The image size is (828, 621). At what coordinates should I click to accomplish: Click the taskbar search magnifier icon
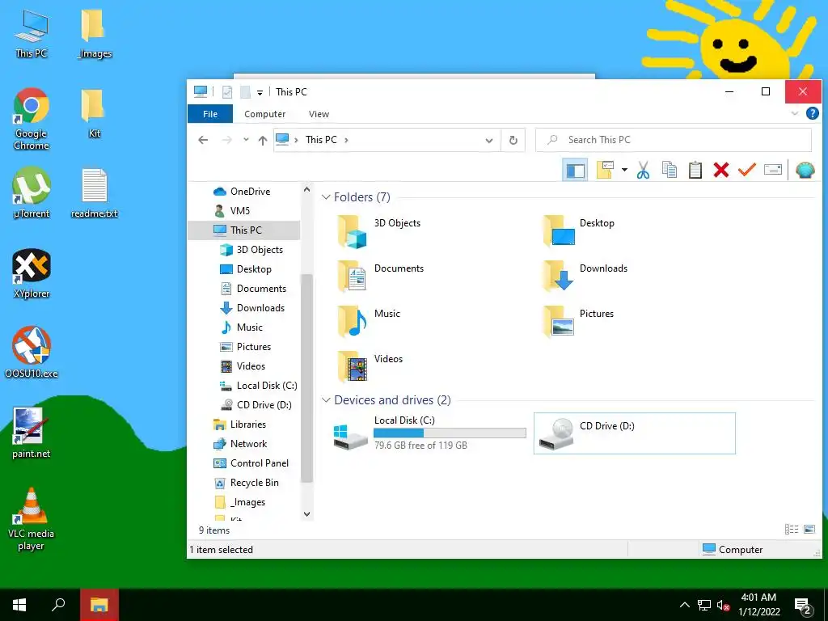point(58,605)
